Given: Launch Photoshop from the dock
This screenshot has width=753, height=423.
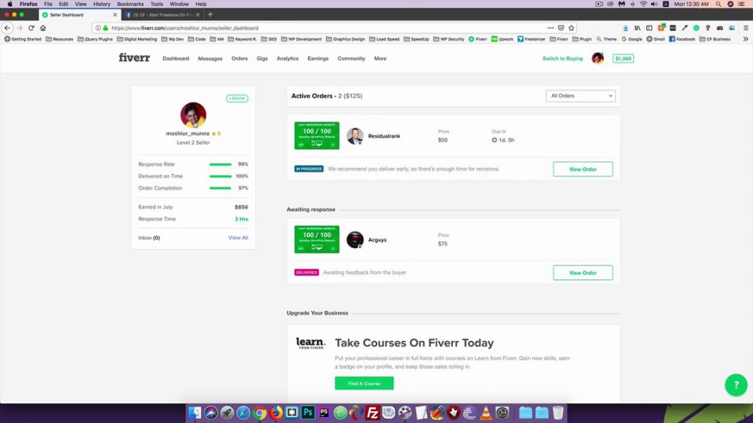Looking at the screenshot, I should coord(308,412).
